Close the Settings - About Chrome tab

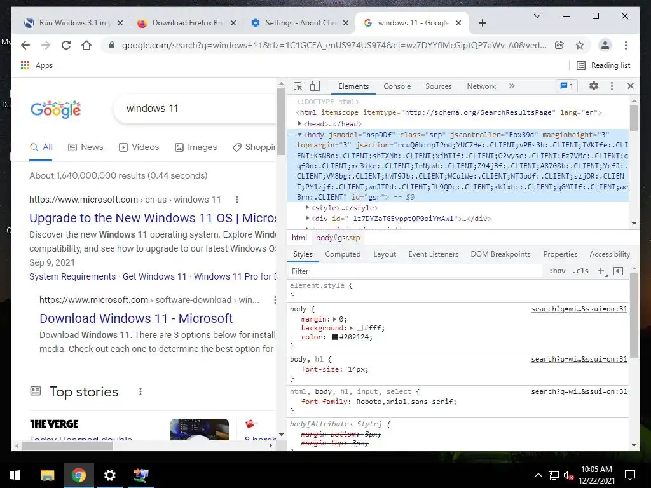[x=345, y=23]
